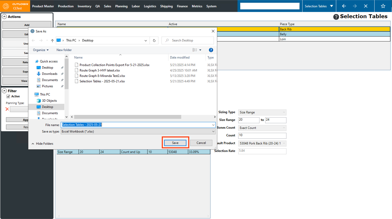Click the back arrow in the top bar
The image size is (392, 219).
coord(344,6)
